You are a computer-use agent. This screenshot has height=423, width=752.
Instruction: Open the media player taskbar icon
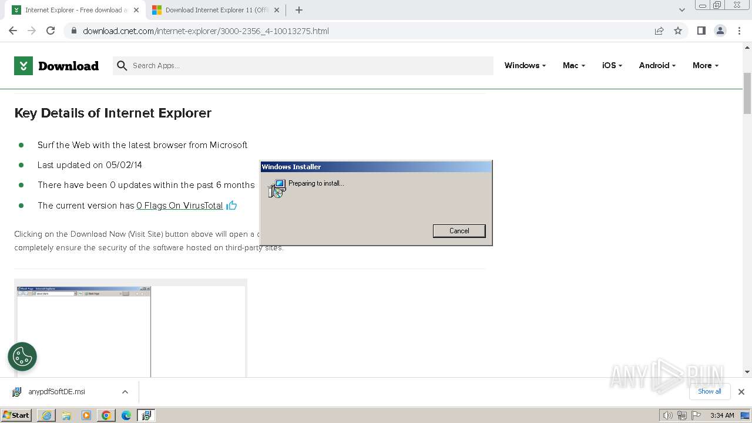click(x=86, y=415)
